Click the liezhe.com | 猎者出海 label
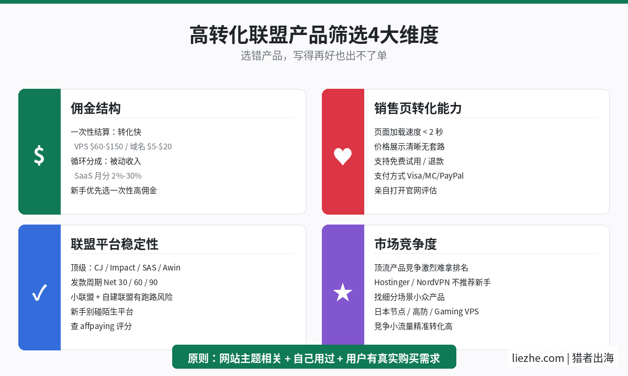 (563, 358)
